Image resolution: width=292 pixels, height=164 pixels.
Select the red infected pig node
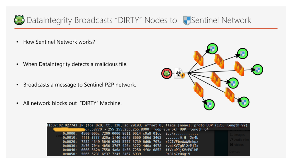point(167,74)
